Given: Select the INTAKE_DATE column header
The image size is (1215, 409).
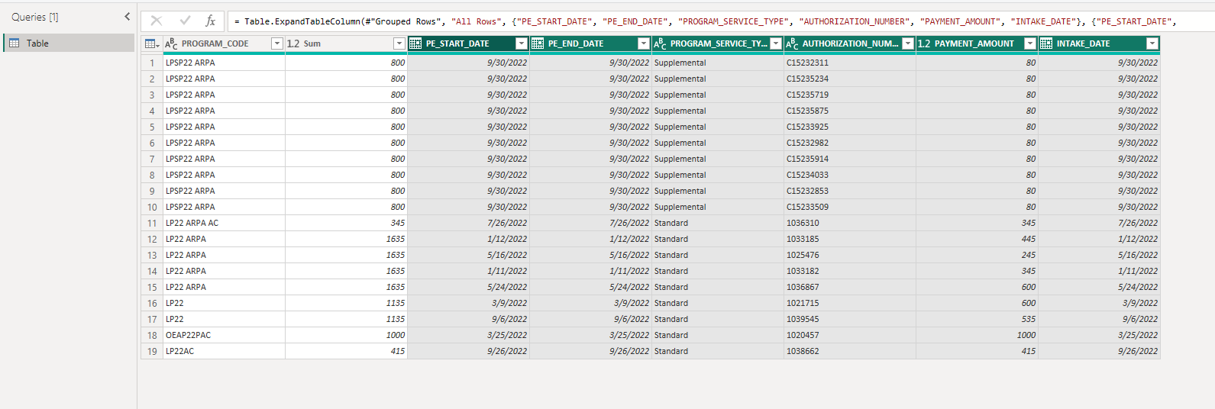Looking at the screenshot, I should [x=1099, y=43].
